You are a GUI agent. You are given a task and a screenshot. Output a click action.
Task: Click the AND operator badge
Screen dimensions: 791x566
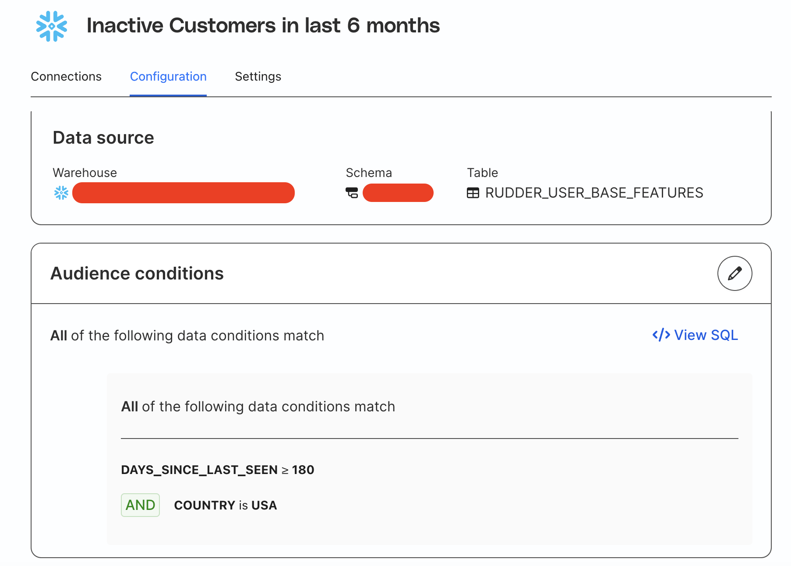coord(140,505)
